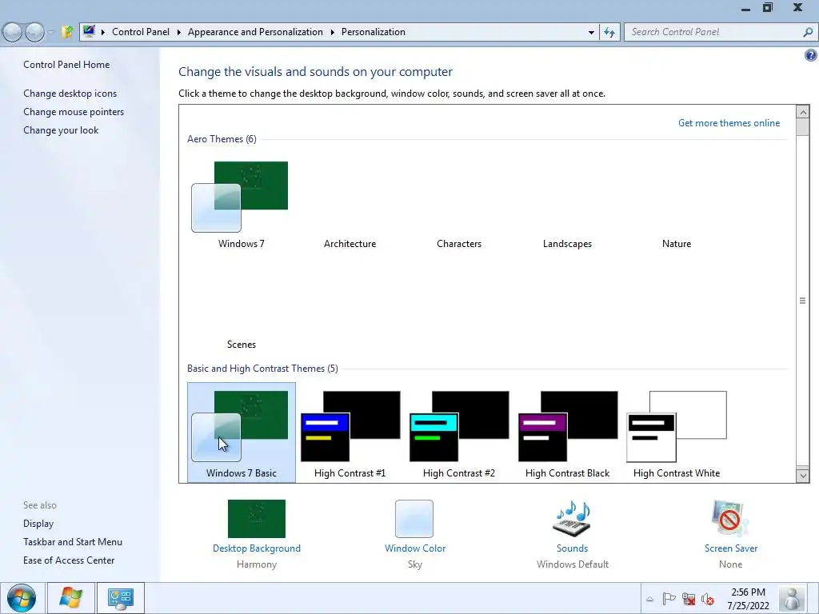Click the theme list scrollbar thumb
This screenshot has width=819, height=614.
[803, 127]
